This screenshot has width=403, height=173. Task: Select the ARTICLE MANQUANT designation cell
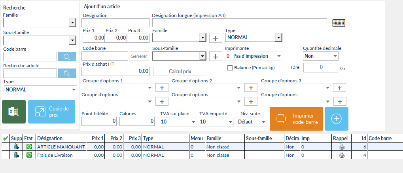click(61, 147)
